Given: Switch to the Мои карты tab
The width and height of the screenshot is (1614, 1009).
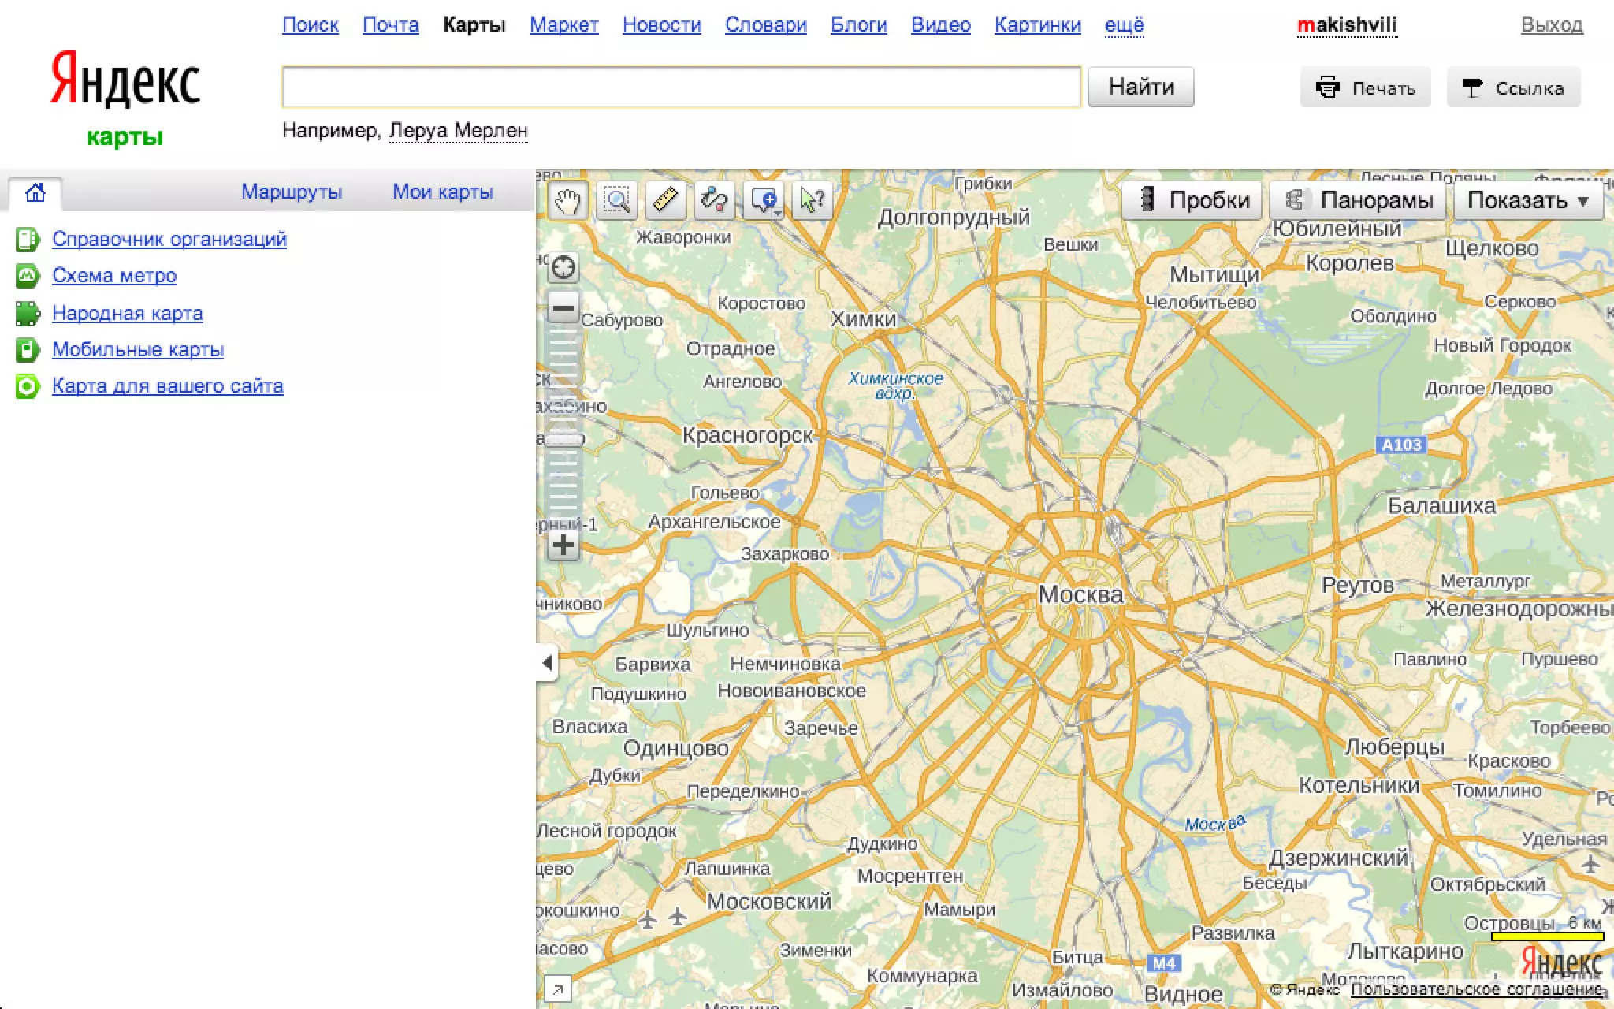Looking at the screenshot, I should coord(443,192).
